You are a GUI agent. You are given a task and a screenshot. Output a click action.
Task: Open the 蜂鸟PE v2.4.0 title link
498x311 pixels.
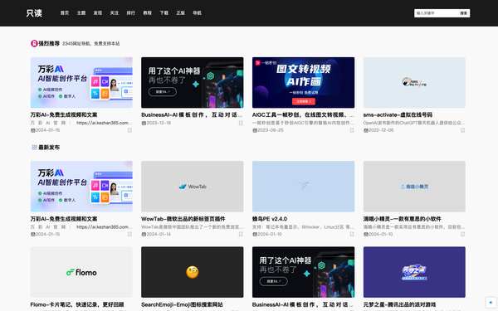coord(270,219)
